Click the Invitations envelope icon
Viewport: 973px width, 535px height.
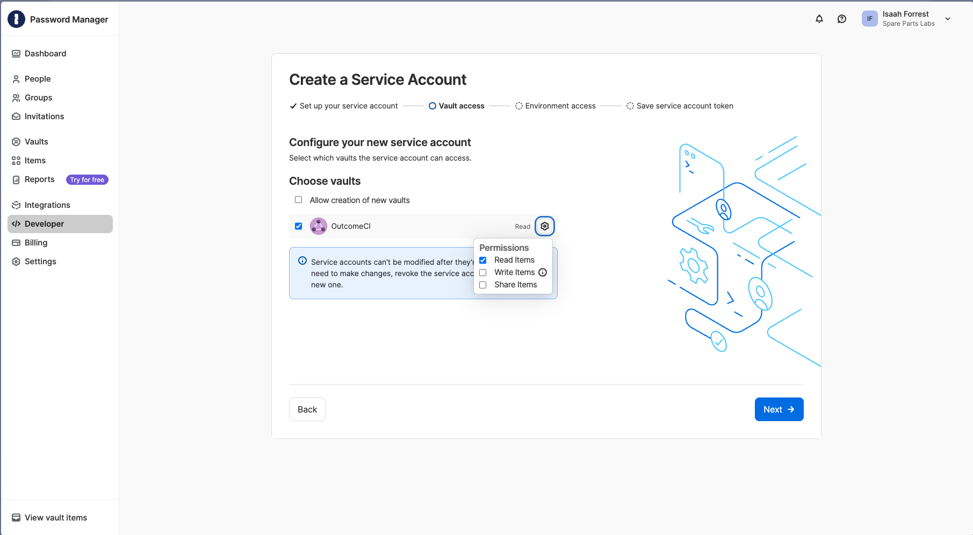click(x=16, y=117)
